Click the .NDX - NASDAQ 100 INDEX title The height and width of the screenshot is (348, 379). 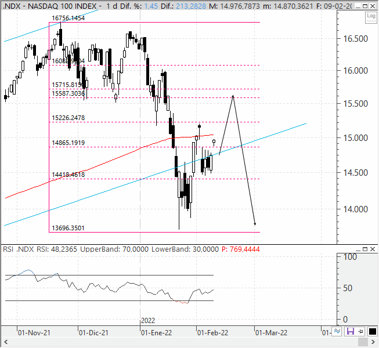pyautogui.click(x=51, y=6)
